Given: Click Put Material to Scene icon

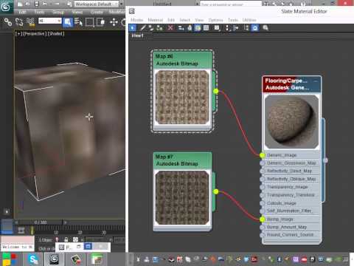Looking at the screenshot, I should [x=151, y=28].
